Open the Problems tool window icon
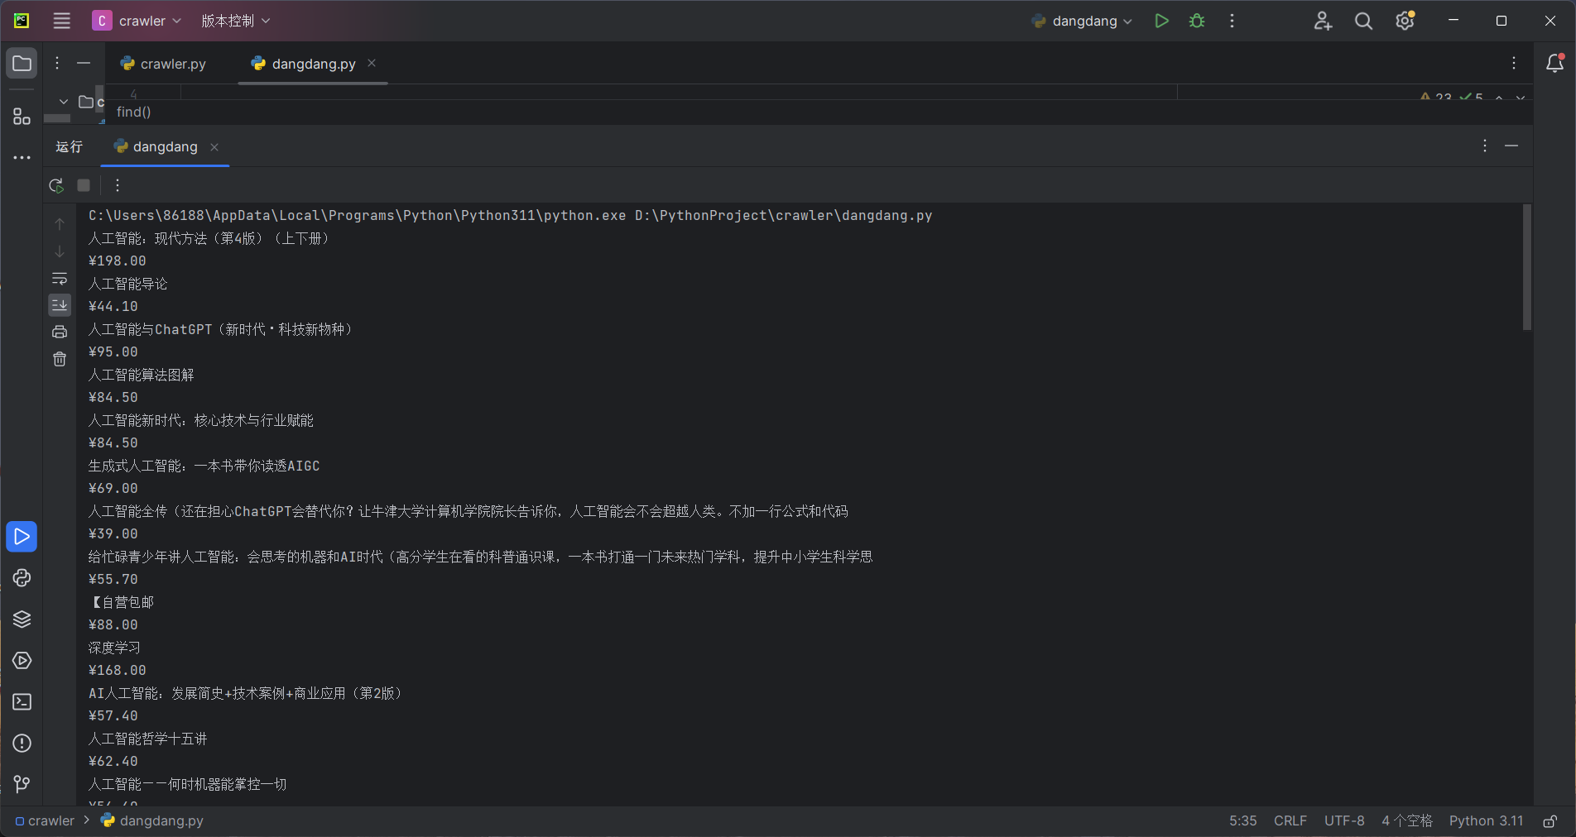This screenshot has width=1576, height=837. (x=22, y=743)
